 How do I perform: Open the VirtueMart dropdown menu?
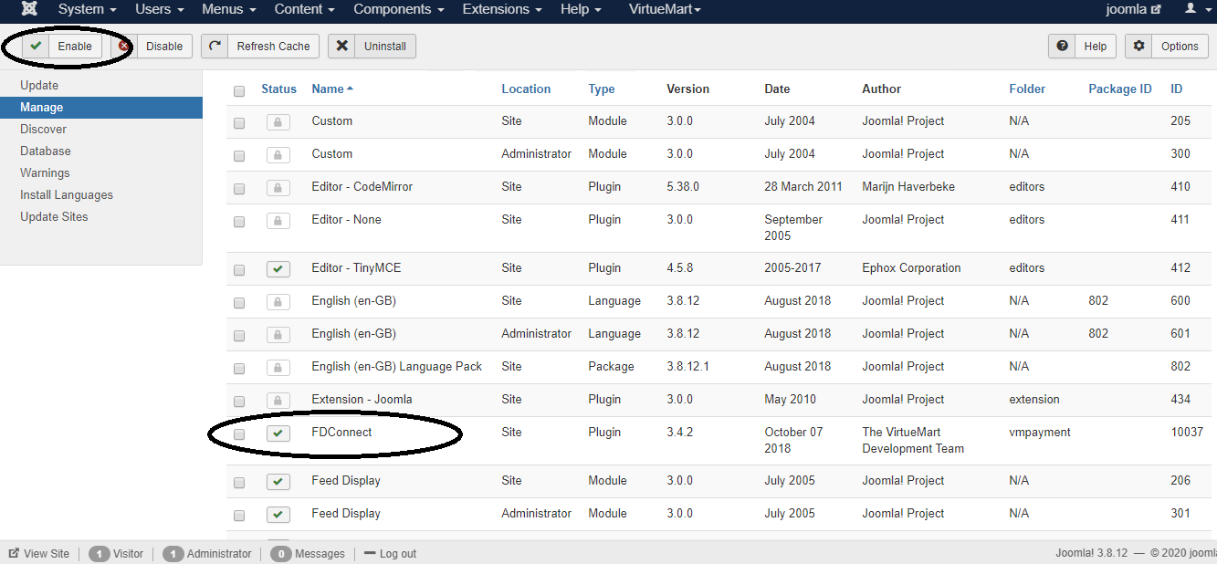(x=665, y=9)
